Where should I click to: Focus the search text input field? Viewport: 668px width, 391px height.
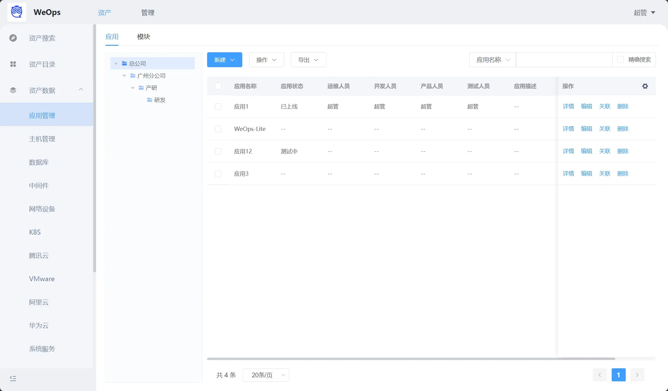click(x=564, y=60)
